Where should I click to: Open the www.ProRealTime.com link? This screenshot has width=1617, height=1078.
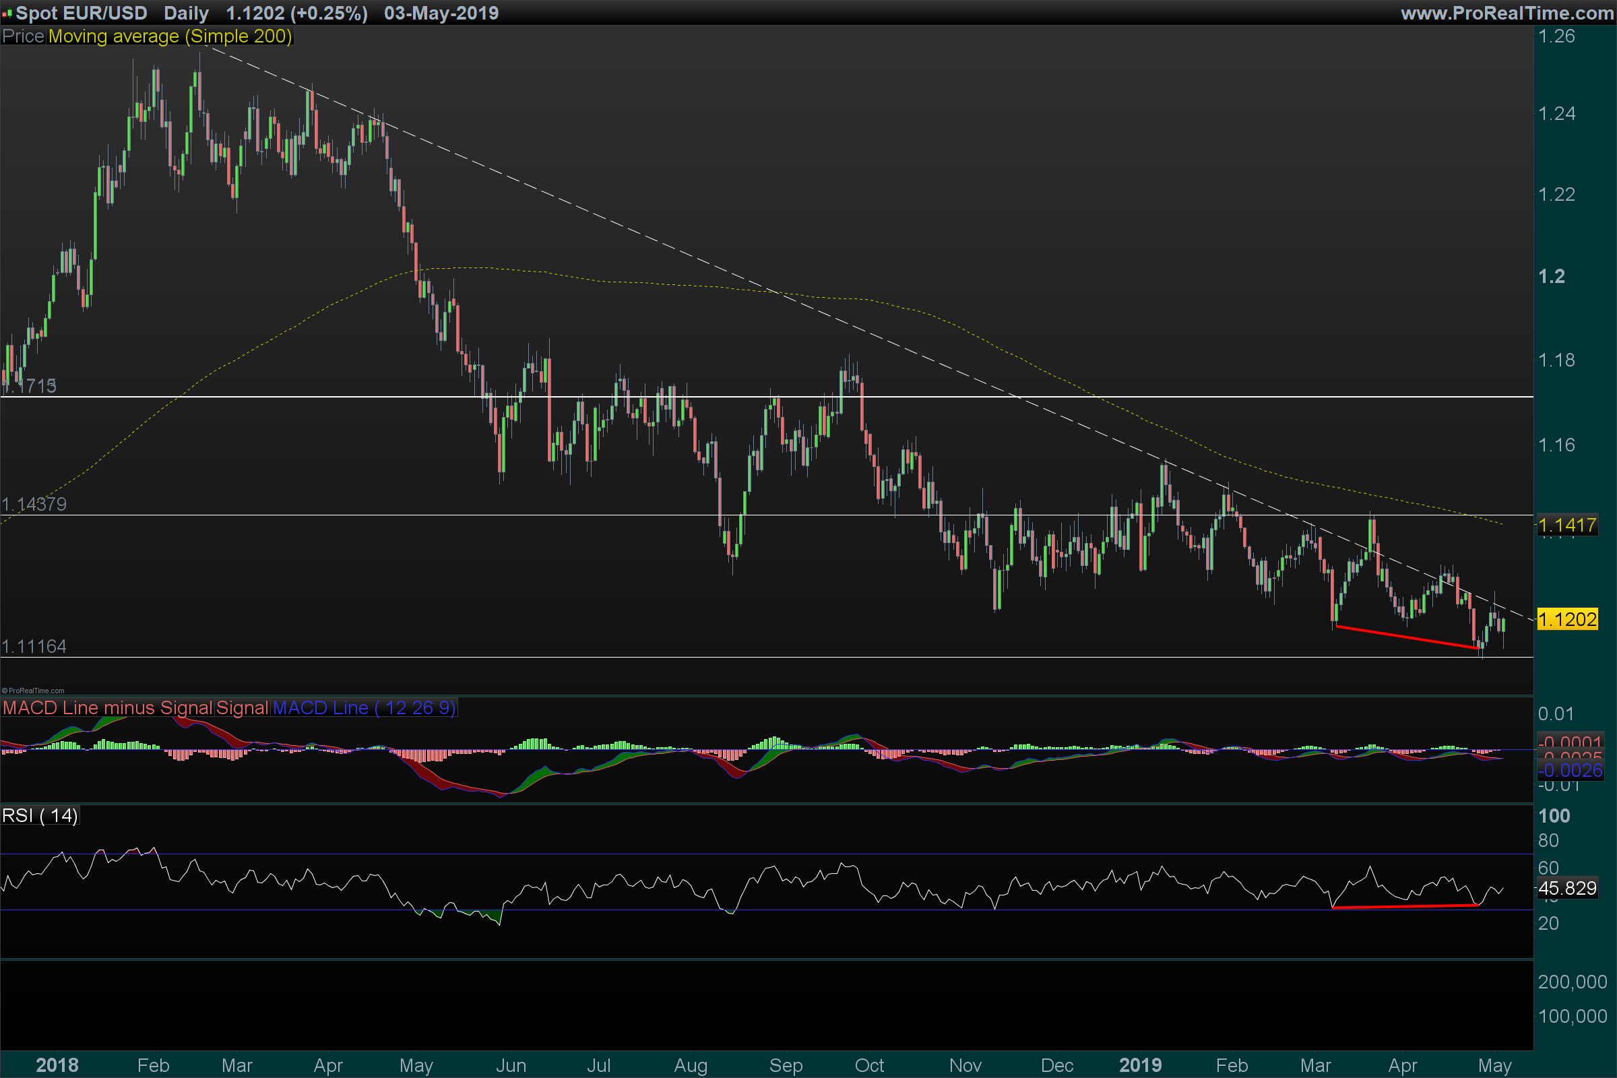click(1507, 13)
